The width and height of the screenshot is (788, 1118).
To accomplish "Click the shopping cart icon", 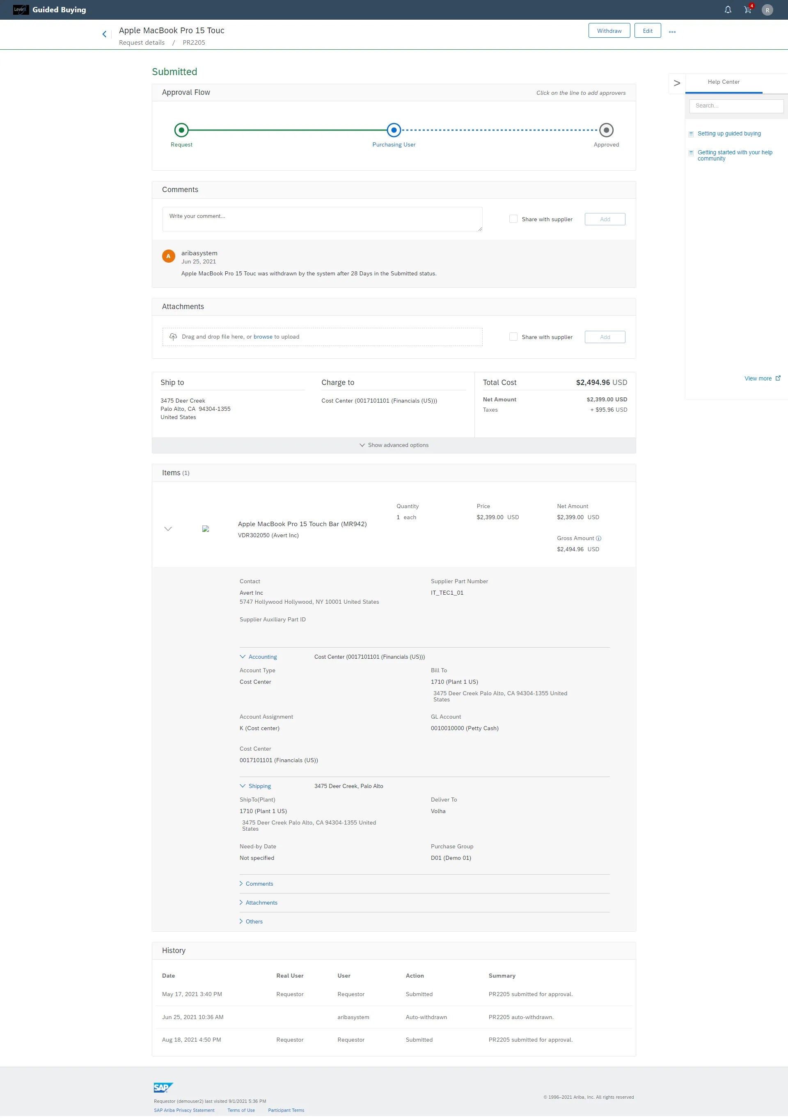I will [748, 10].
